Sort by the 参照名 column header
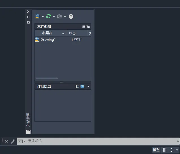The height and width of the screenshot is (154, 180). coord(53,33)
